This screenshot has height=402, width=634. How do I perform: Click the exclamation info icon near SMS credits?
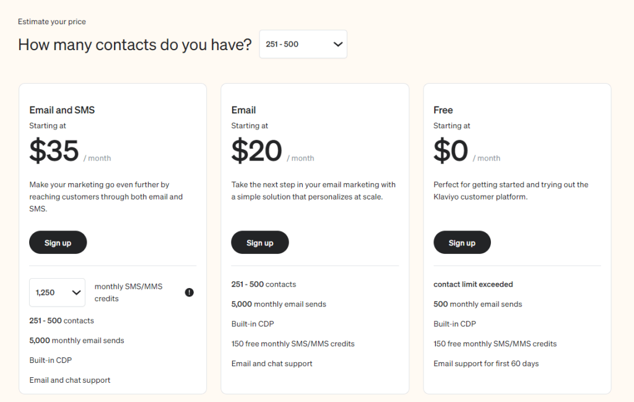[190, 292]
